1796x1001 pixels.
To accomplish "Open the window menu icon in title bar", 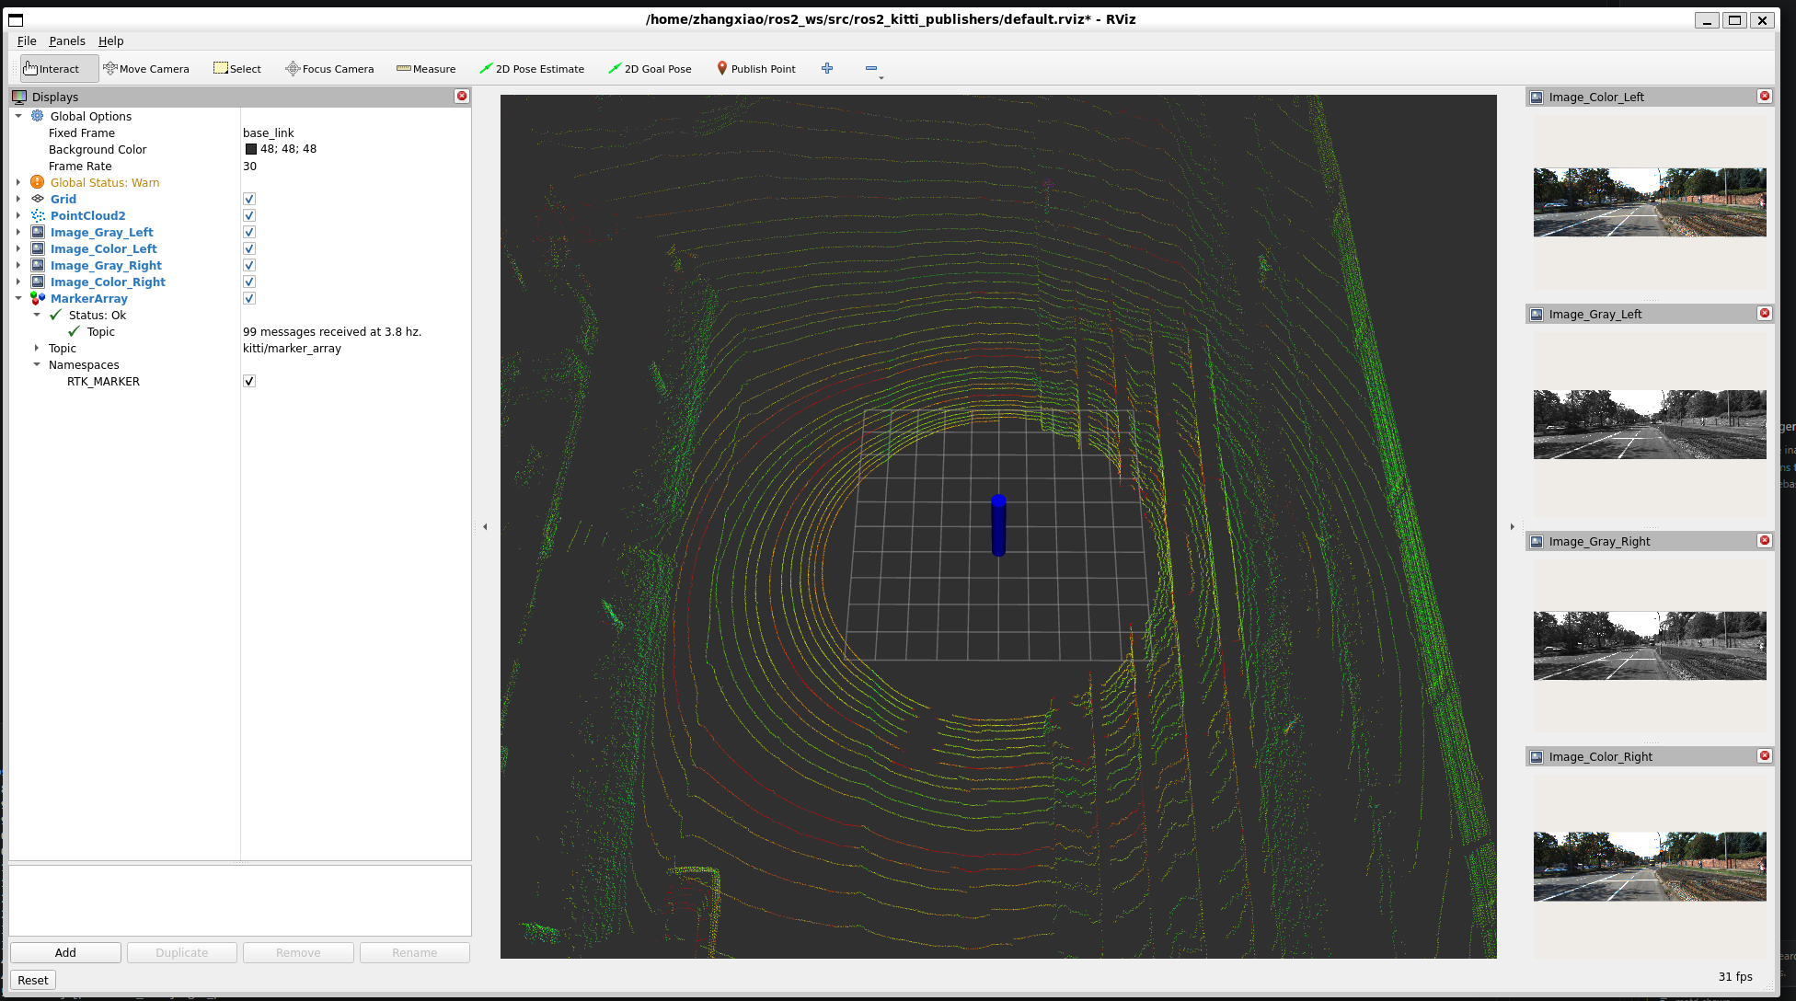I will pos(16,19).
